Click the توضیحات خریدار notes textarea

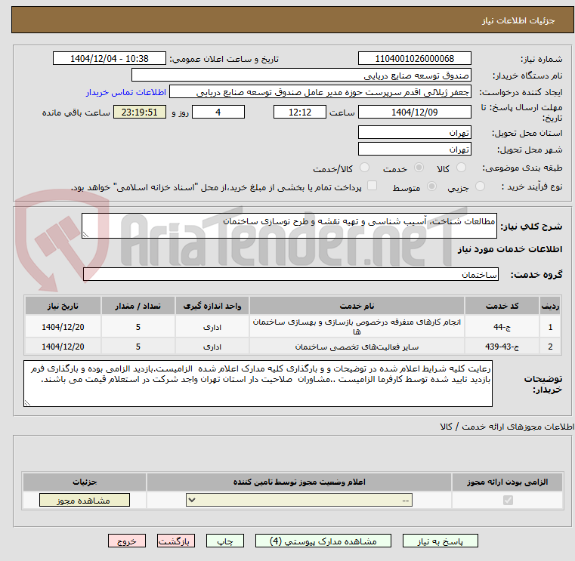258,384
